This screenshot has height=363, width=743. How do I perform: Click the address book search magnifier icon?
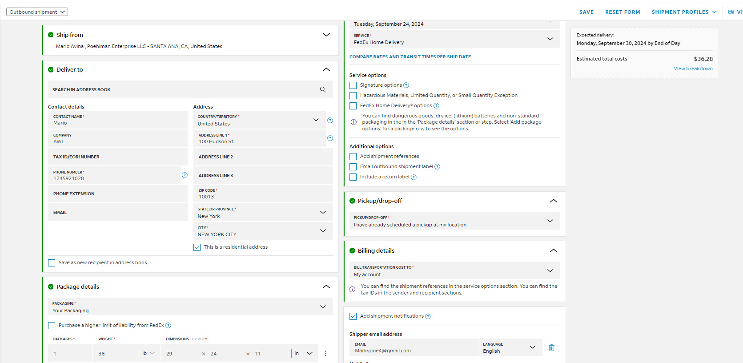tap(323, 89)
